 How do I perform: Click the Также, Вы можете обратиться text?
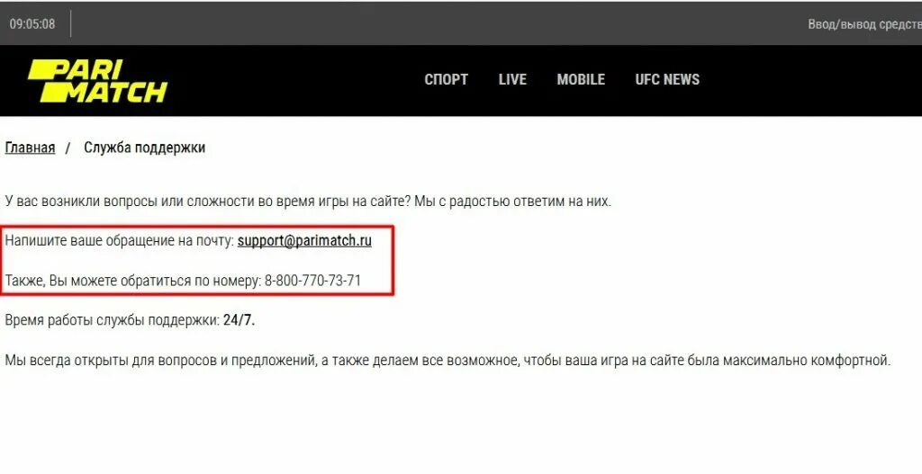pyautogui.click(x=133, y=281)
